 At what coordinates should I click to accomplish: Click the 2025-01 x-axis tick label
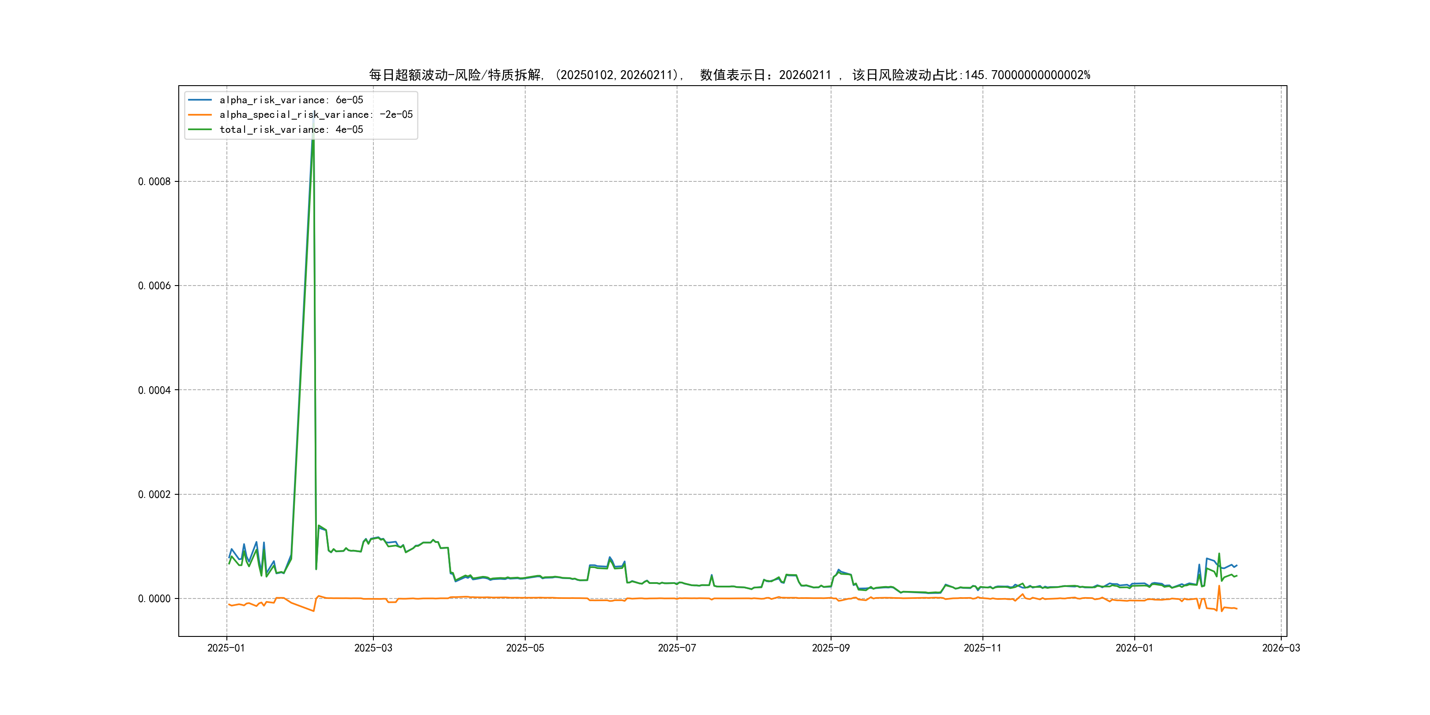[x=226, y=648]
